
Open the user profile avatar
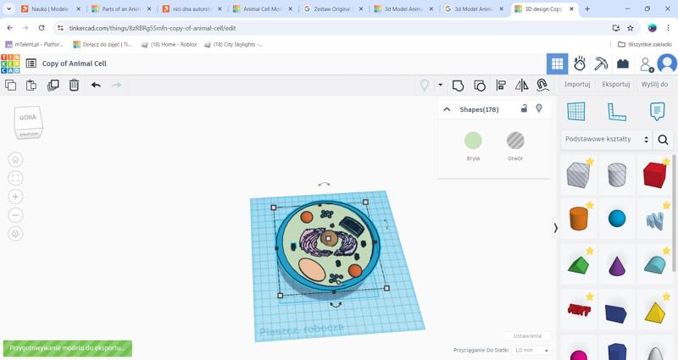point(667,64)
